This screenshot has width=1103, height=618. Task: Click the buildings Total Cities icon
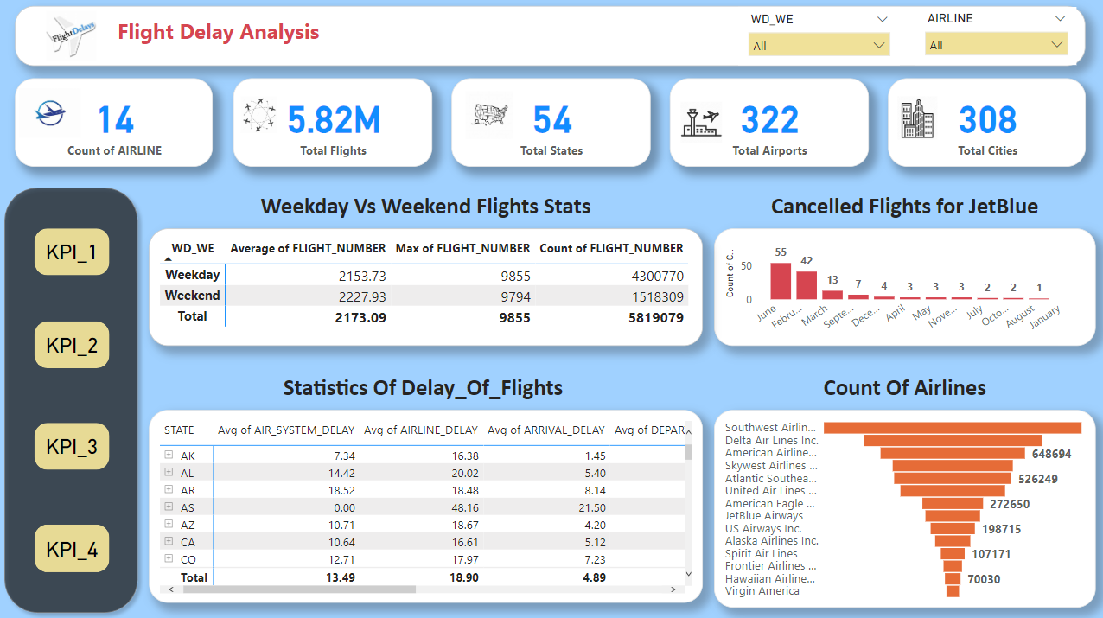coord(917,118)
